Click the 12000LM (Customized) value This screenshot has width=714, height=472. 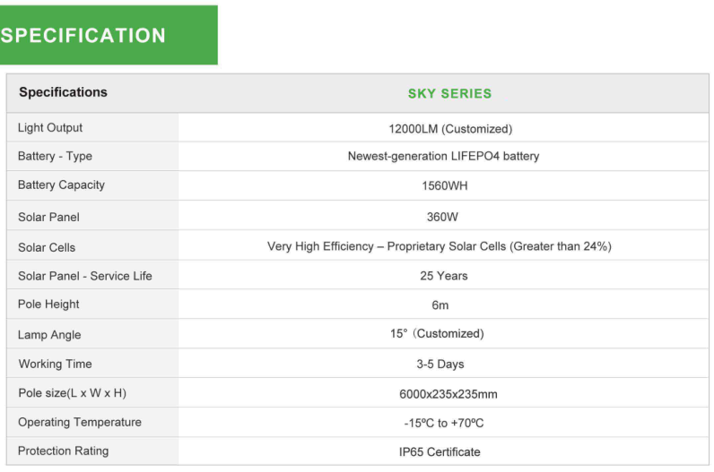click(x=450, y=129)
